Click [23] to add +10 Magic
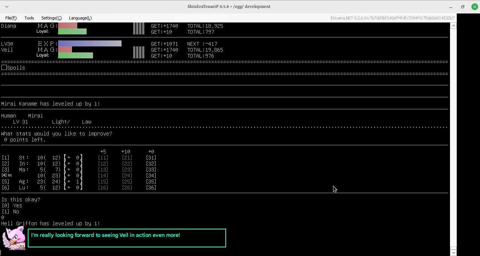Image resolution: width=480 pixels, height=256 pixels. click(x=127, y=170)
